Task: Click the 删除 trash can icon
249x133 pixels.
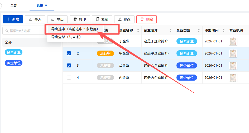Action: (142, 19)
